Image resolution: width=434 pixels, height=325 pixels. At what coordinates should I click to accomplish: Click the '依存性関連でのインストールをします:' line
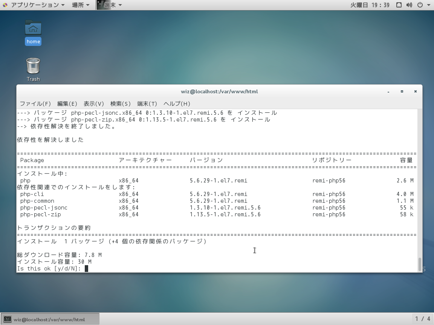coord(76,187)
